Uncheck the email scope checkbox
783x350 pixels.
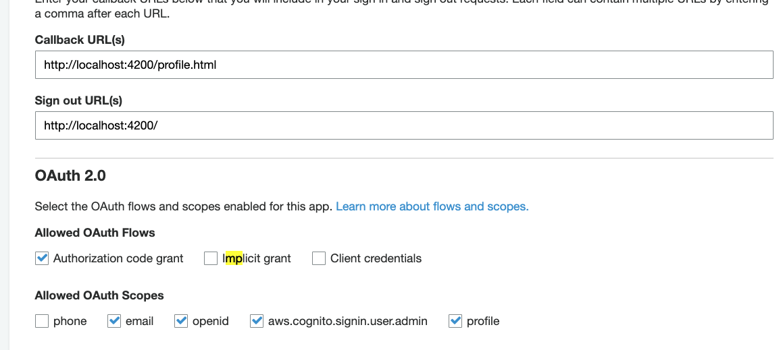point(114,321)
